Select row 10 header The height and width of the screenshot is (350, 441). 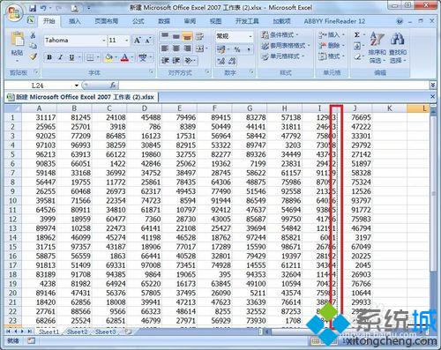pyautogui.click(x=12, y=201)
